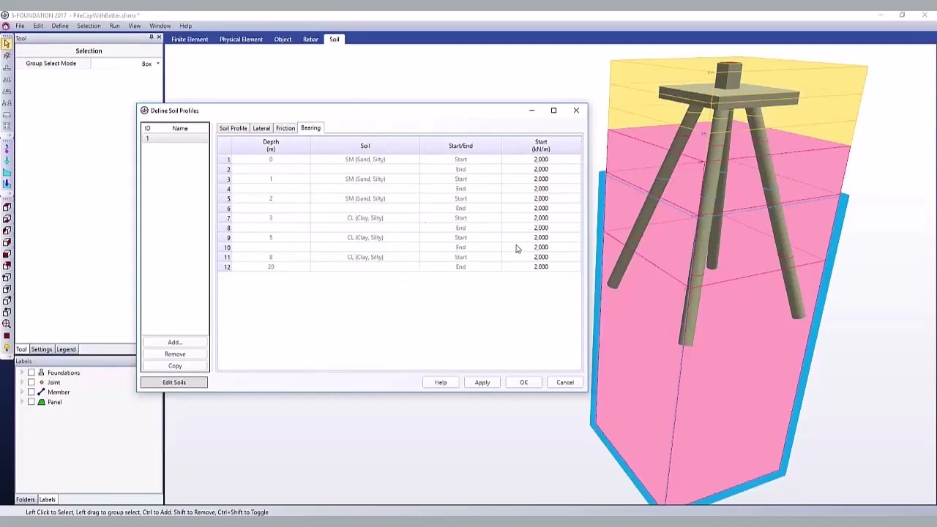Viewport: 937px width, 527px height.
Task: Check the Panel label checkbox
Action: point(31,402)
